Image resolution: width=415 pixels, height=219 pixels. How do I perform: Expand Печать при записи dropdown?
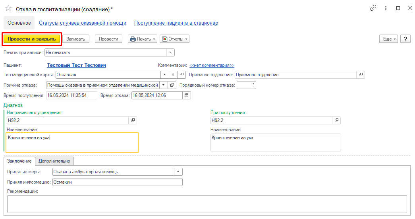tap(170, 52)
